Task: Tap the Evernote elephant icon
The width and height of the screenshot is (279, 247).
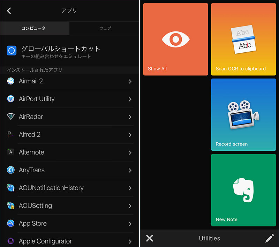Action: pos(243,190)
